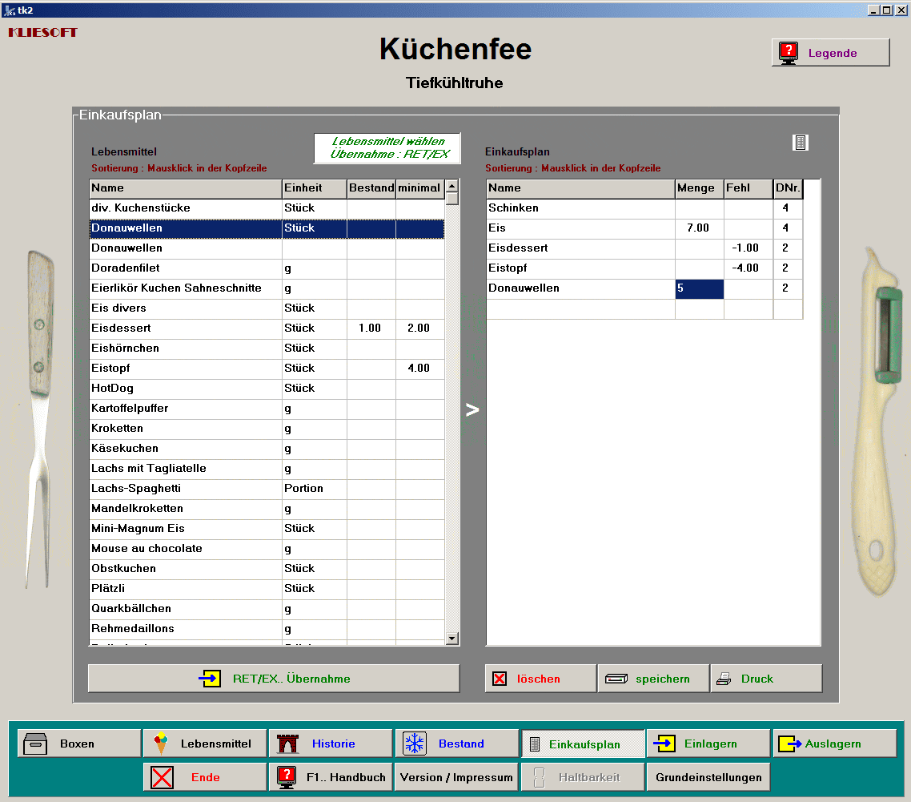Click the small list icon above Einkaufsplan table

point(801,143)
